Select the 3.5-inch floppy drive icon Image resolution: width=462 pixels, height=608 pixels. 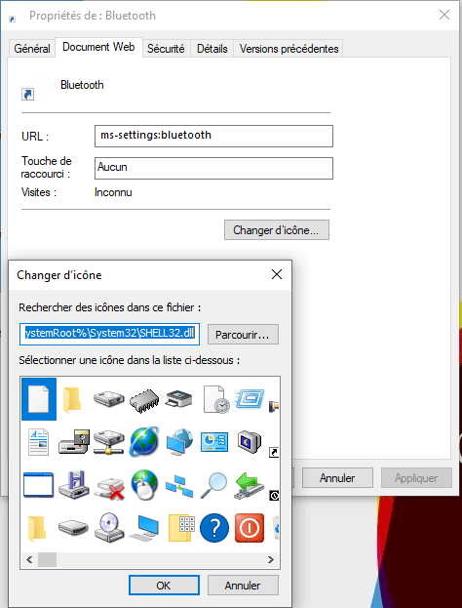[x=74, y=484]
